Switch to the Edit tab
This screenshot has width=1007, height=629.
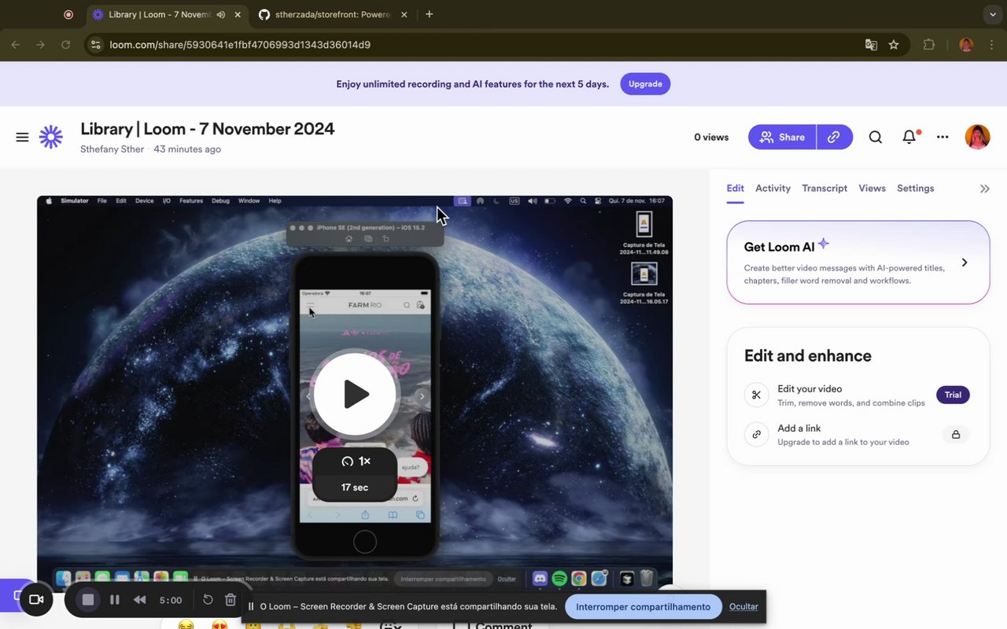click(735, 189)
